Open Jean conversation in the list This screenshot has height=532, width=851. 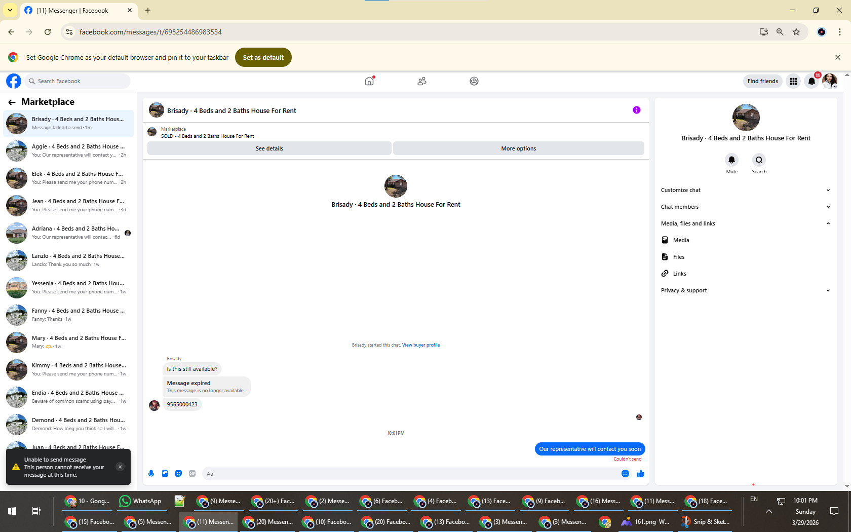coord(68,205)
